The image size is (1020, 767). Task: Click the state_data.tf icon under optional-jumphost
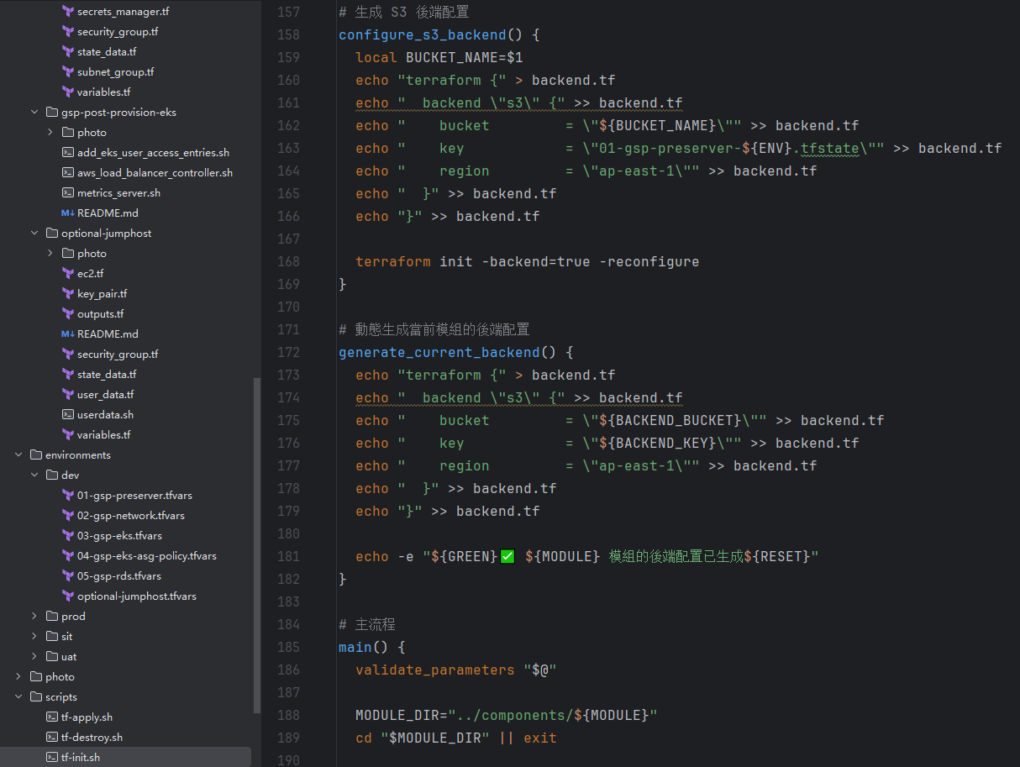point(68,375)
